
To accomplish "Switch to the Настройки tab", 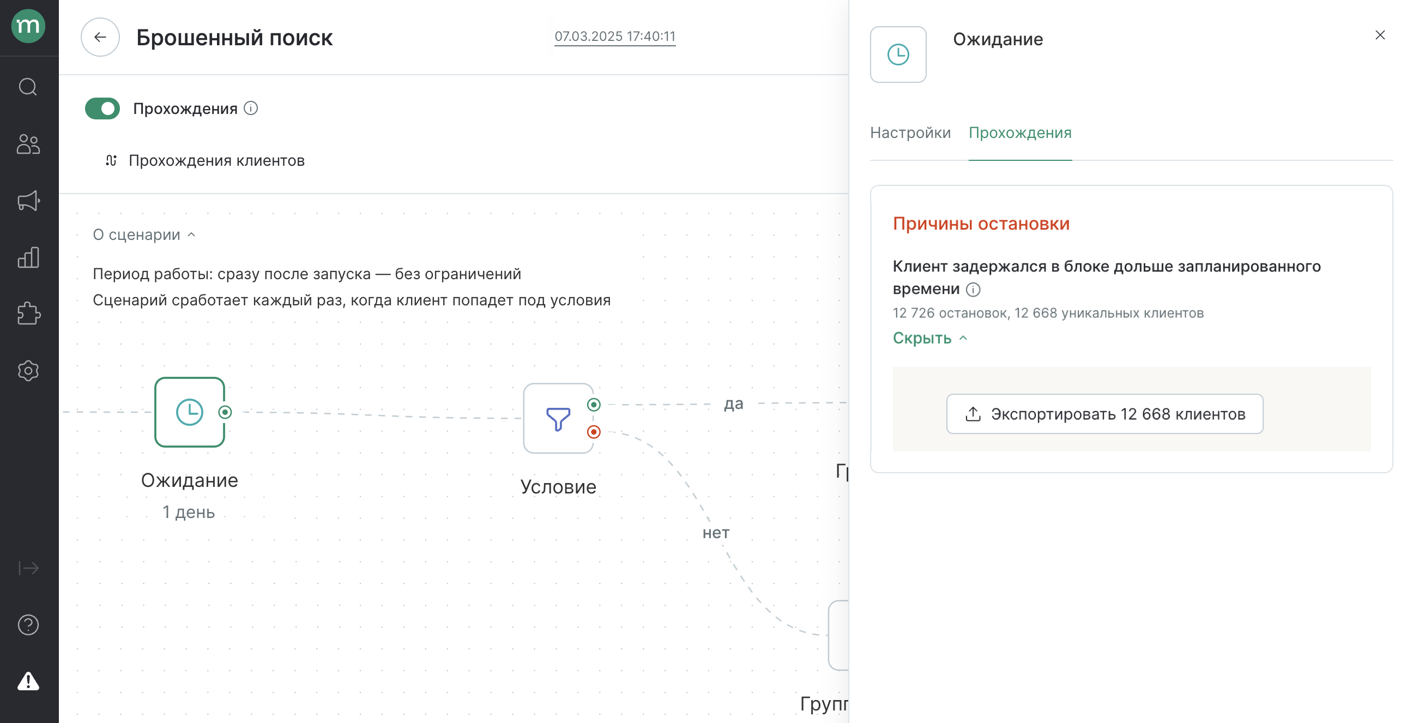I will pyautogui.click(x=910, y=132).
